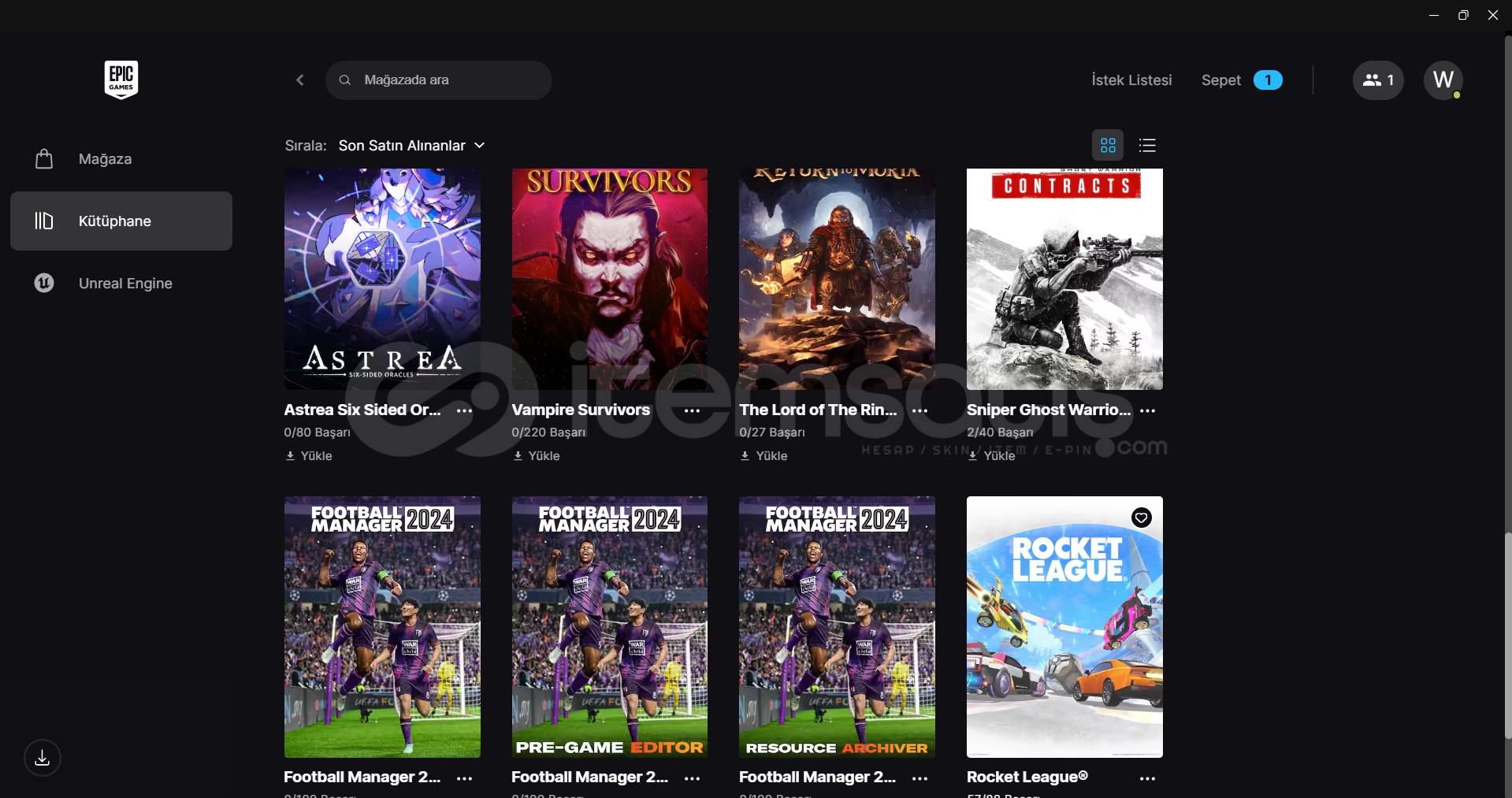Click 0/80 Başarı achievements text
Screen dimensions: 1512x798
[318, 432]
